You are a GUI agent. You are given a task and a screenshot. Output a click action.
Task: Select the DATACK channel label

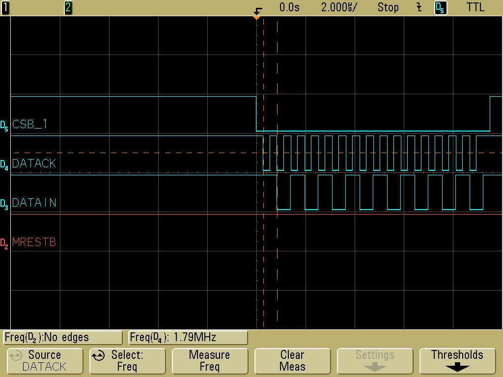(x=34, y=163)
